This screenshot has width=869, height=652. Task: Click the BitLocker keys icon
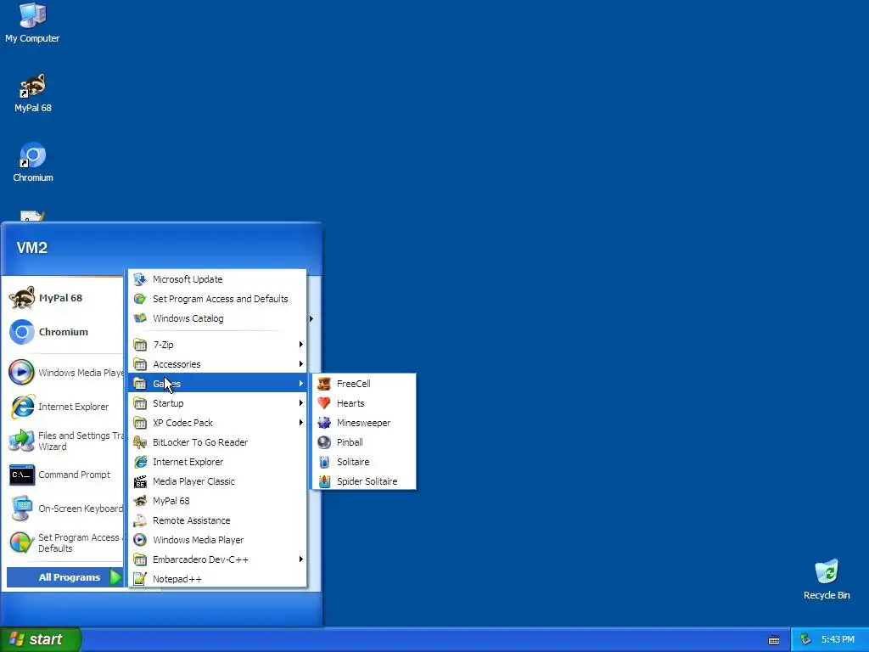(x=140, y=442)
